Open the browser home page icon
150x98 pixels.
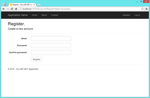click(x=16, y=9)
